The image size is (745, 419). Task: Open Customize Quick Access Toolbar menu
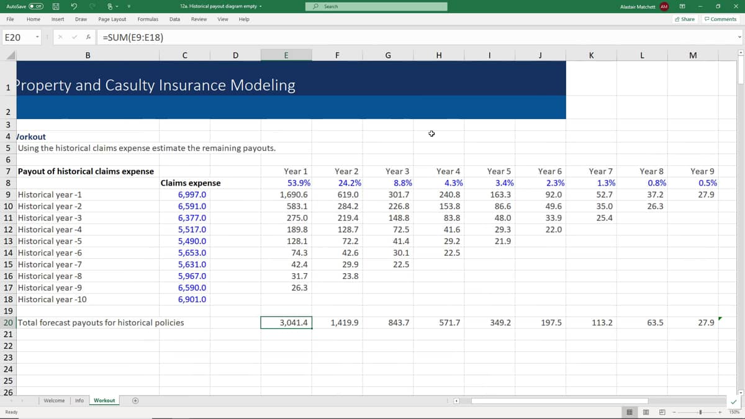click(x=130, y=7)
